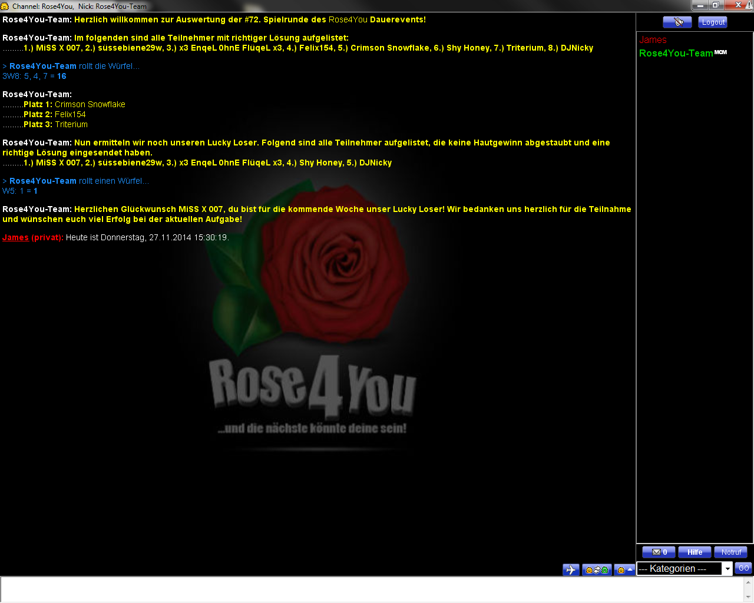Open the mail inbox envelope button
The width and height of the screenshot is (754, 603).
(659, 552)
